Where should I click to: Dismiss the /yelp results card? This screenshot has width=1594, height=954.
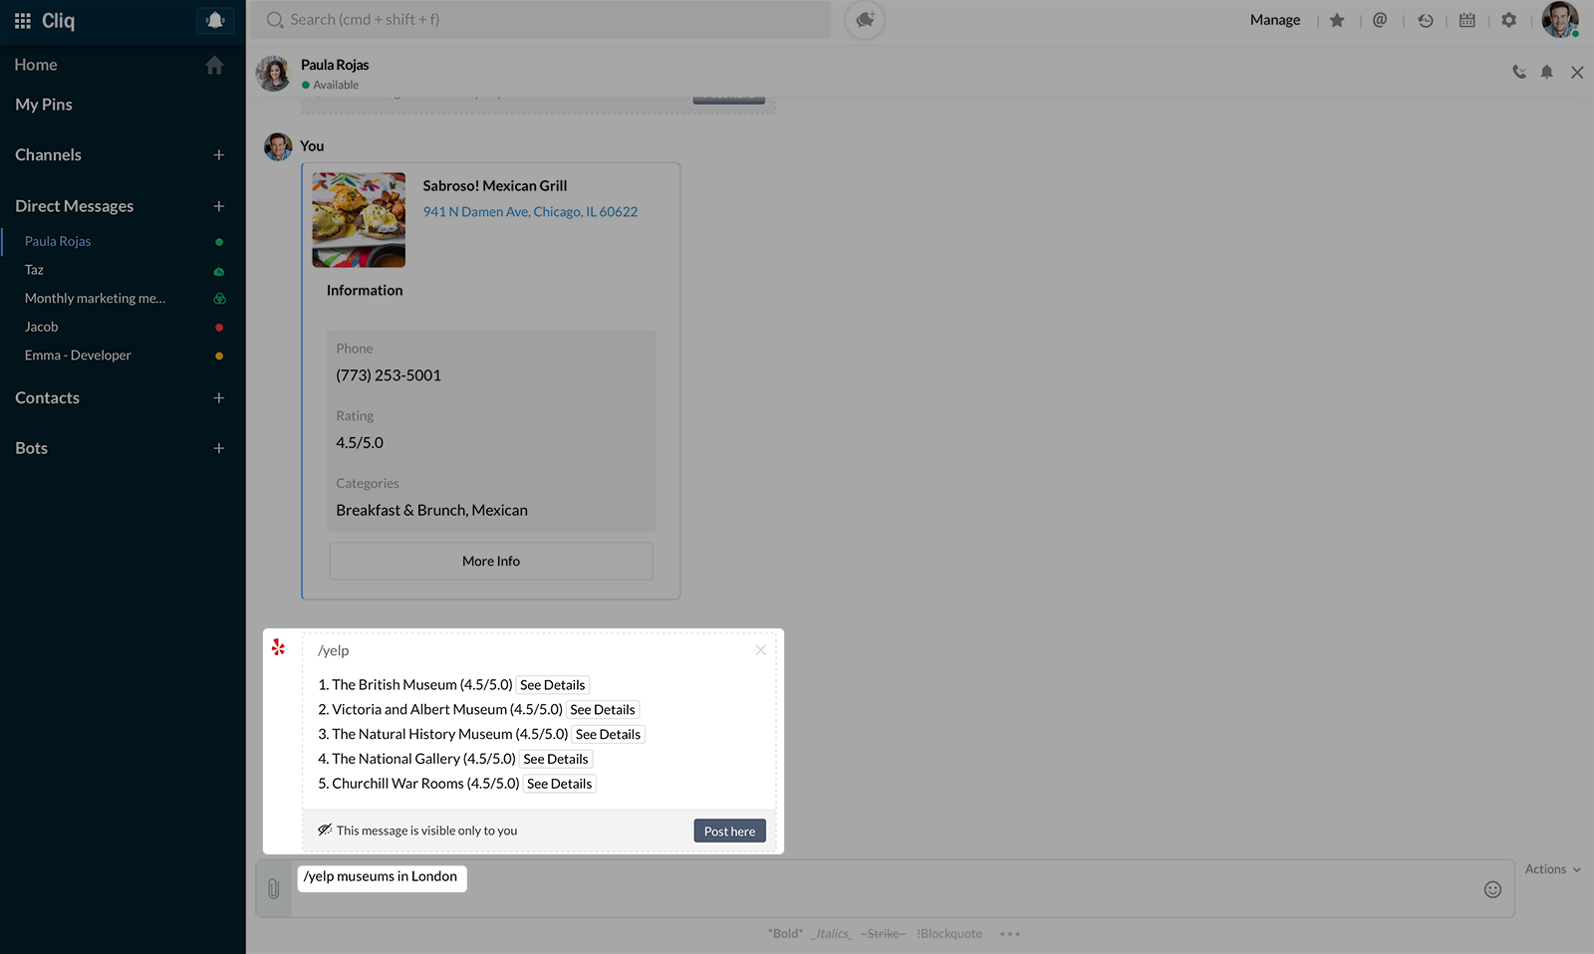[760, 650]
